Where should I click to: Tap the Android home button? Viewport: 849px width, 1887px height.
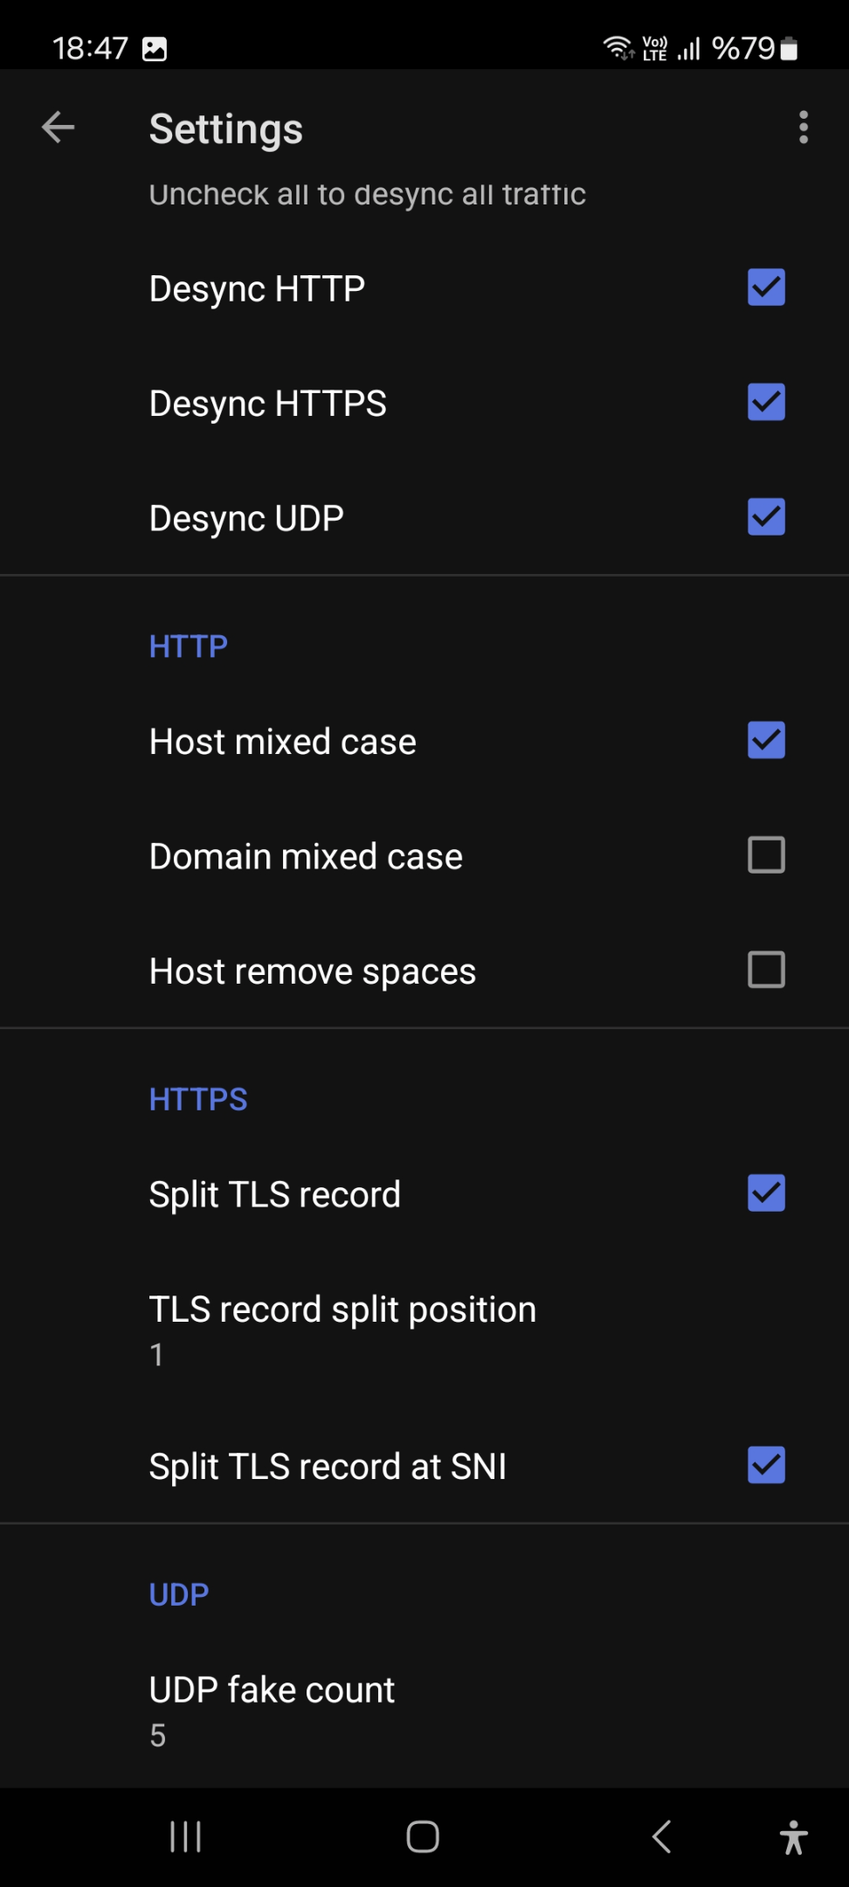[423, 1836]
